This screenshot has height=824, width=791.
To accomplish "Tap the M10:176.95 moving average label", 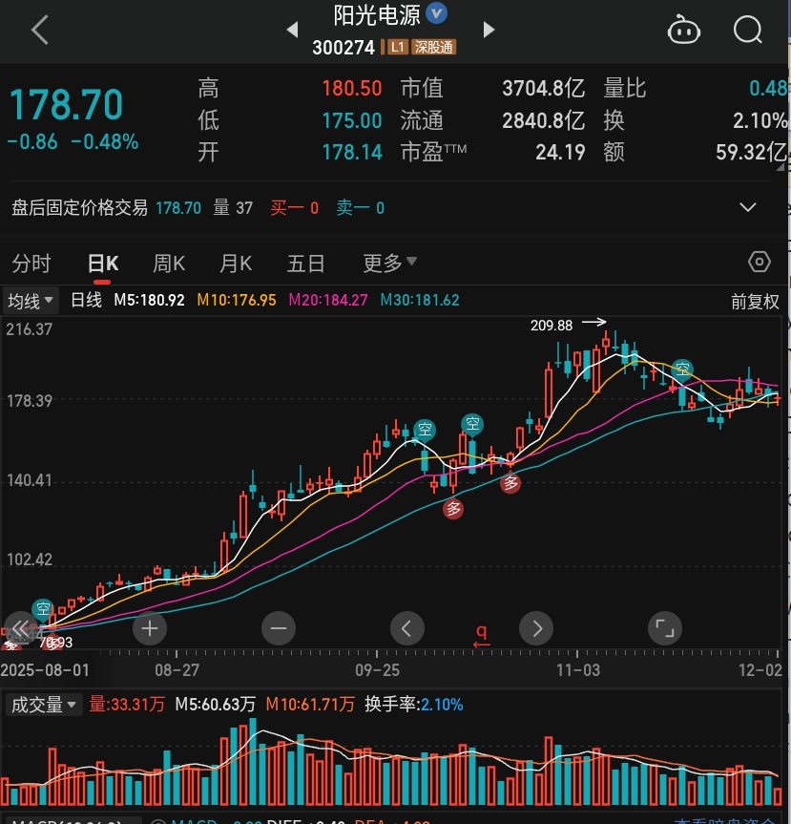I will click(x=237, y=300).
